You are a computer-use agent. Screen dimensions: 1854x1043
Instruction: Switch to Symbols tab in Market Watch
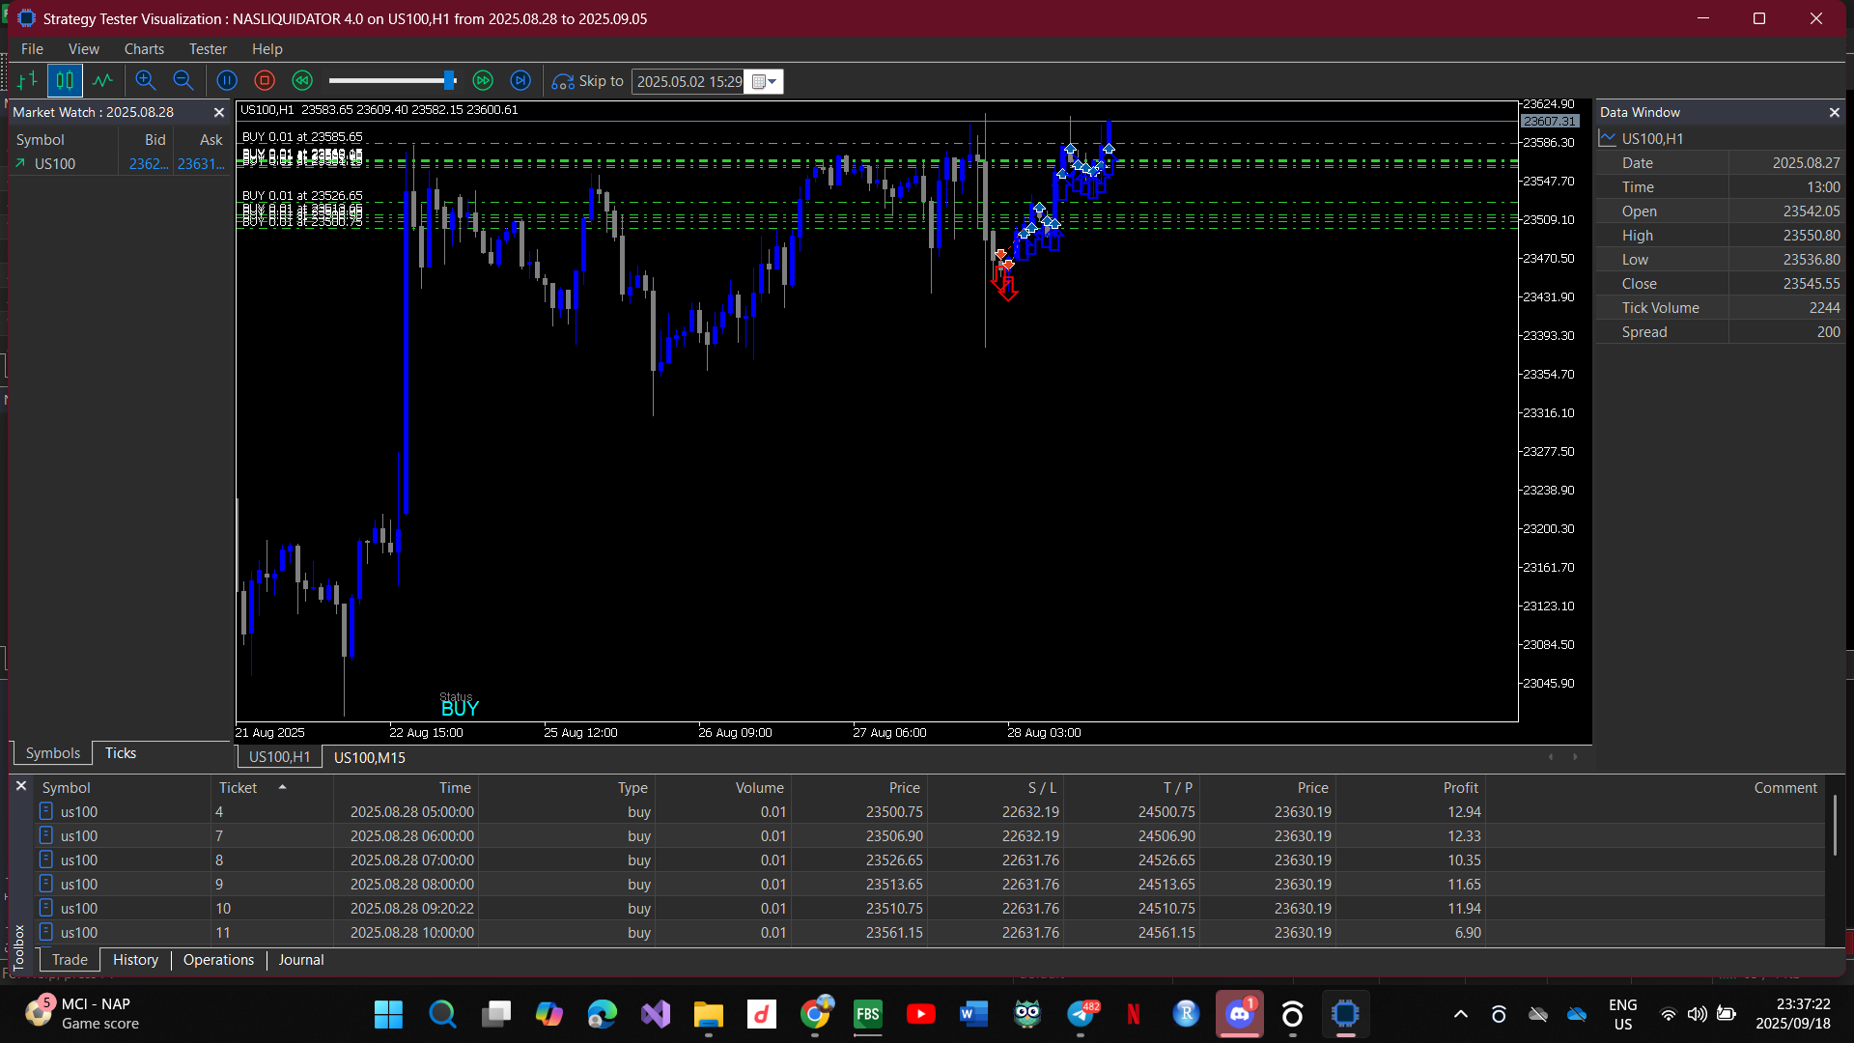[x=53, y=753]
